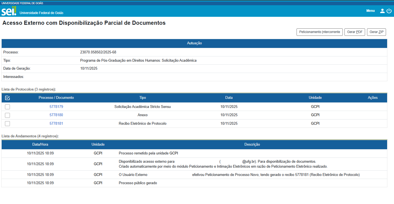
Task: Open the user profile icon
Action: [x=382, y=11]
